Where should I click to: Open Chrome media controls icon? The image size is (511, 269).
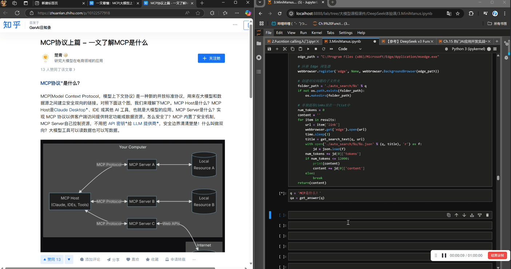486,13
